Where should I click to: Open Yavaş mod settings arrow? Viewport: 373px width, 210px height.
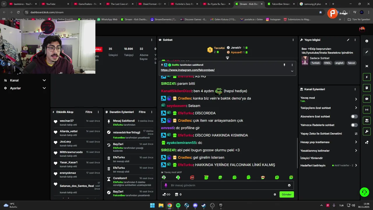tap(356, 99)
